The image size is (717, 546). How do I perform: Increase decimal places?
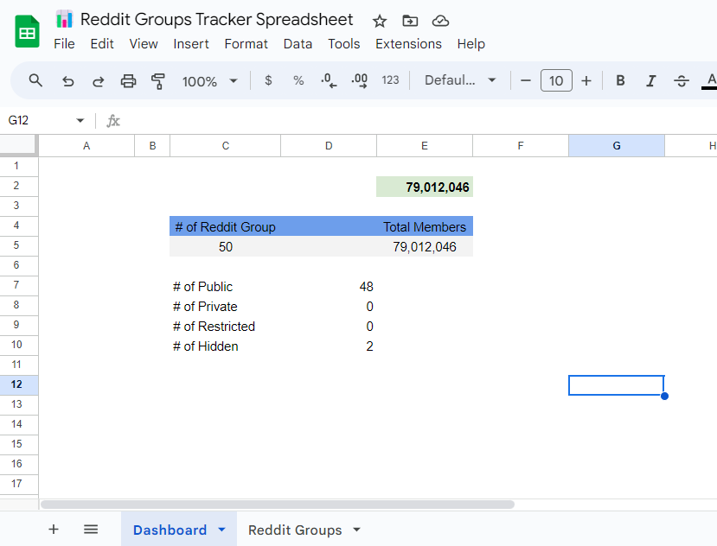pyautogui.click(x=360, y=81)
